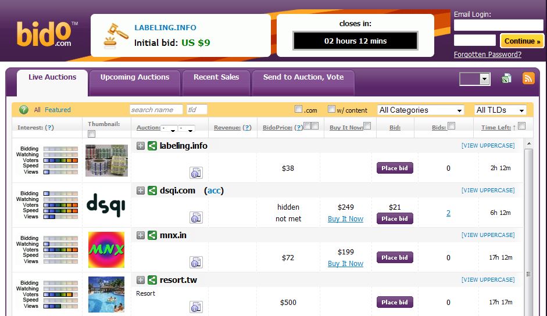Open mnx.in details info icon

[196, 262]
